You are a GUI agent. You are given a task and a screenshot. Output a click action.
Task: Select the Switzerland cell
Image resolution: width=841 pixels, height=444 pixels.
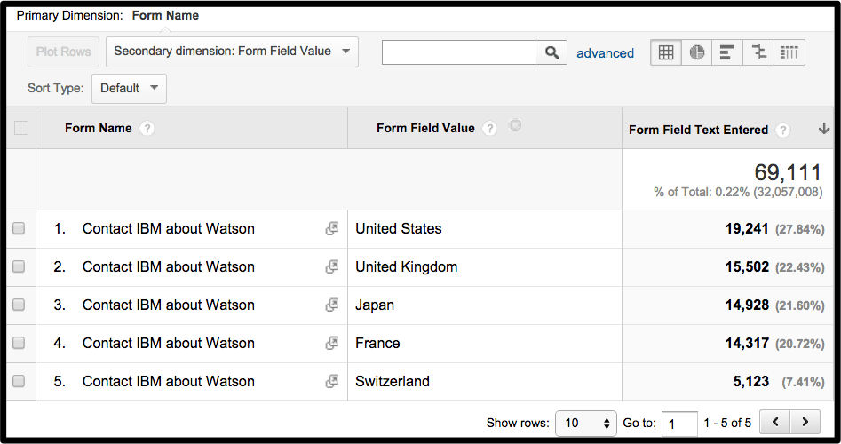(393, 381)
